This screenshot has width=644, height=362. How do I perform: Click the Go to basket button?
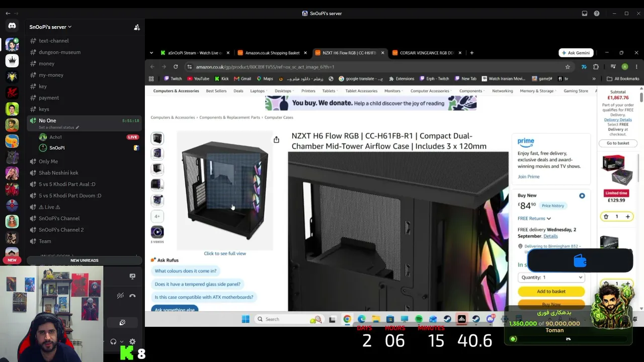tap(618, 143)
